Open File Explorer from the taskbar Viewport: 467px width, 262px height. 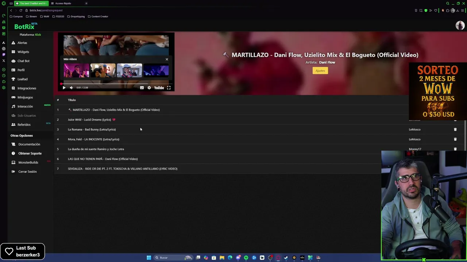(x=222, y=258)
